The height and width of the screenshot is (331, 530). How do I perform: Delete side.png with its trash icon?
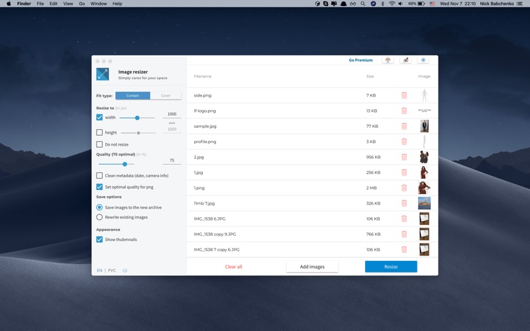(x=404, y=95)
